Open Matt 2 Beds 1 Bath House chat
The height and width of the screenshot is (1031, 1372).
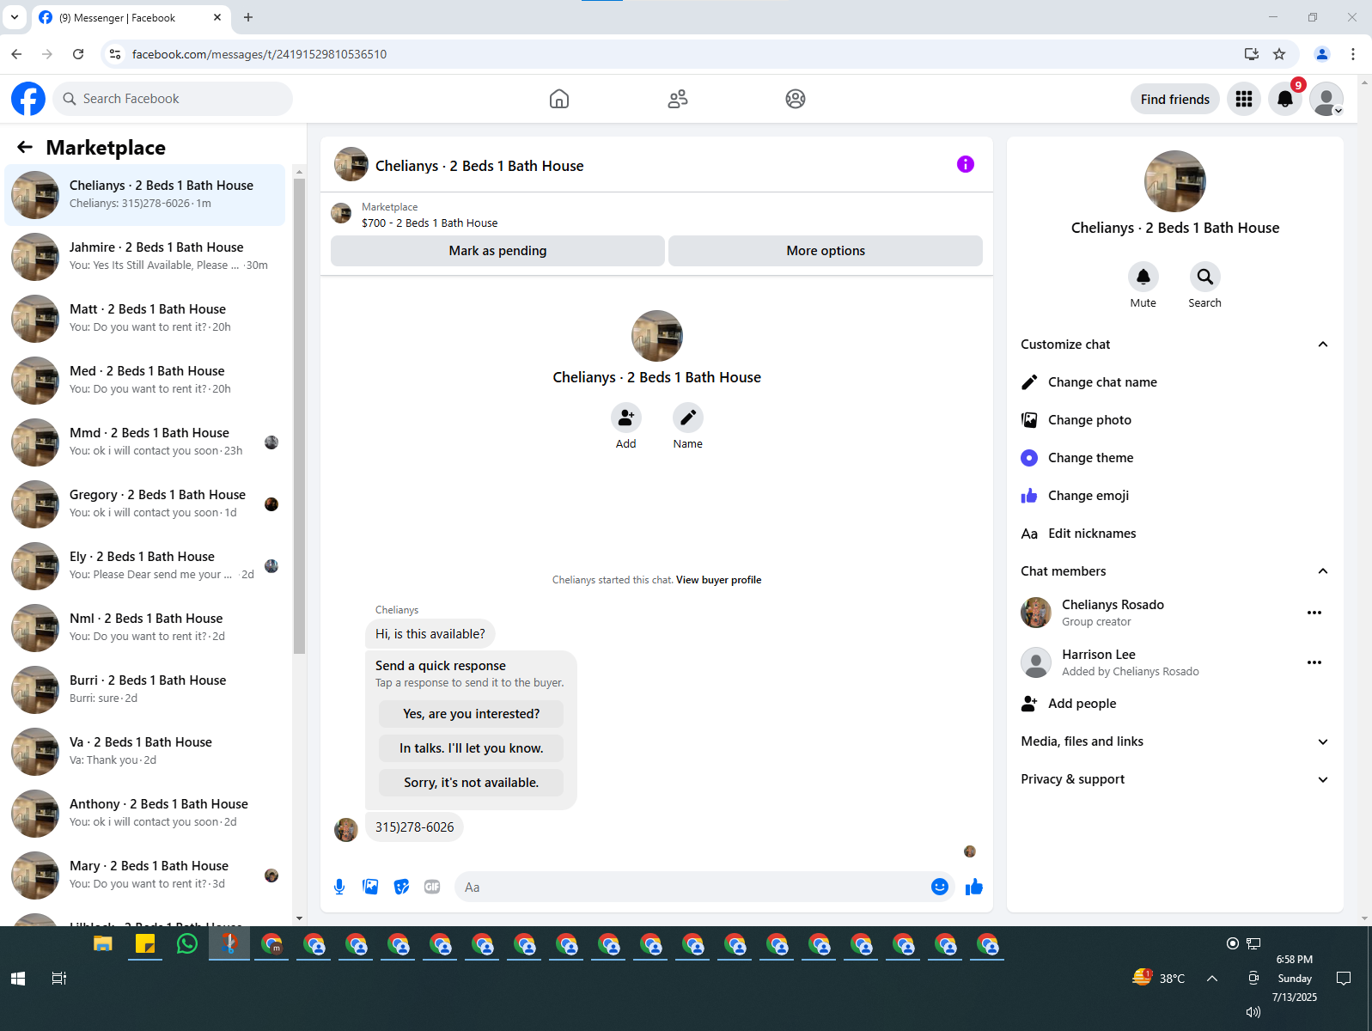click(145, 318)
